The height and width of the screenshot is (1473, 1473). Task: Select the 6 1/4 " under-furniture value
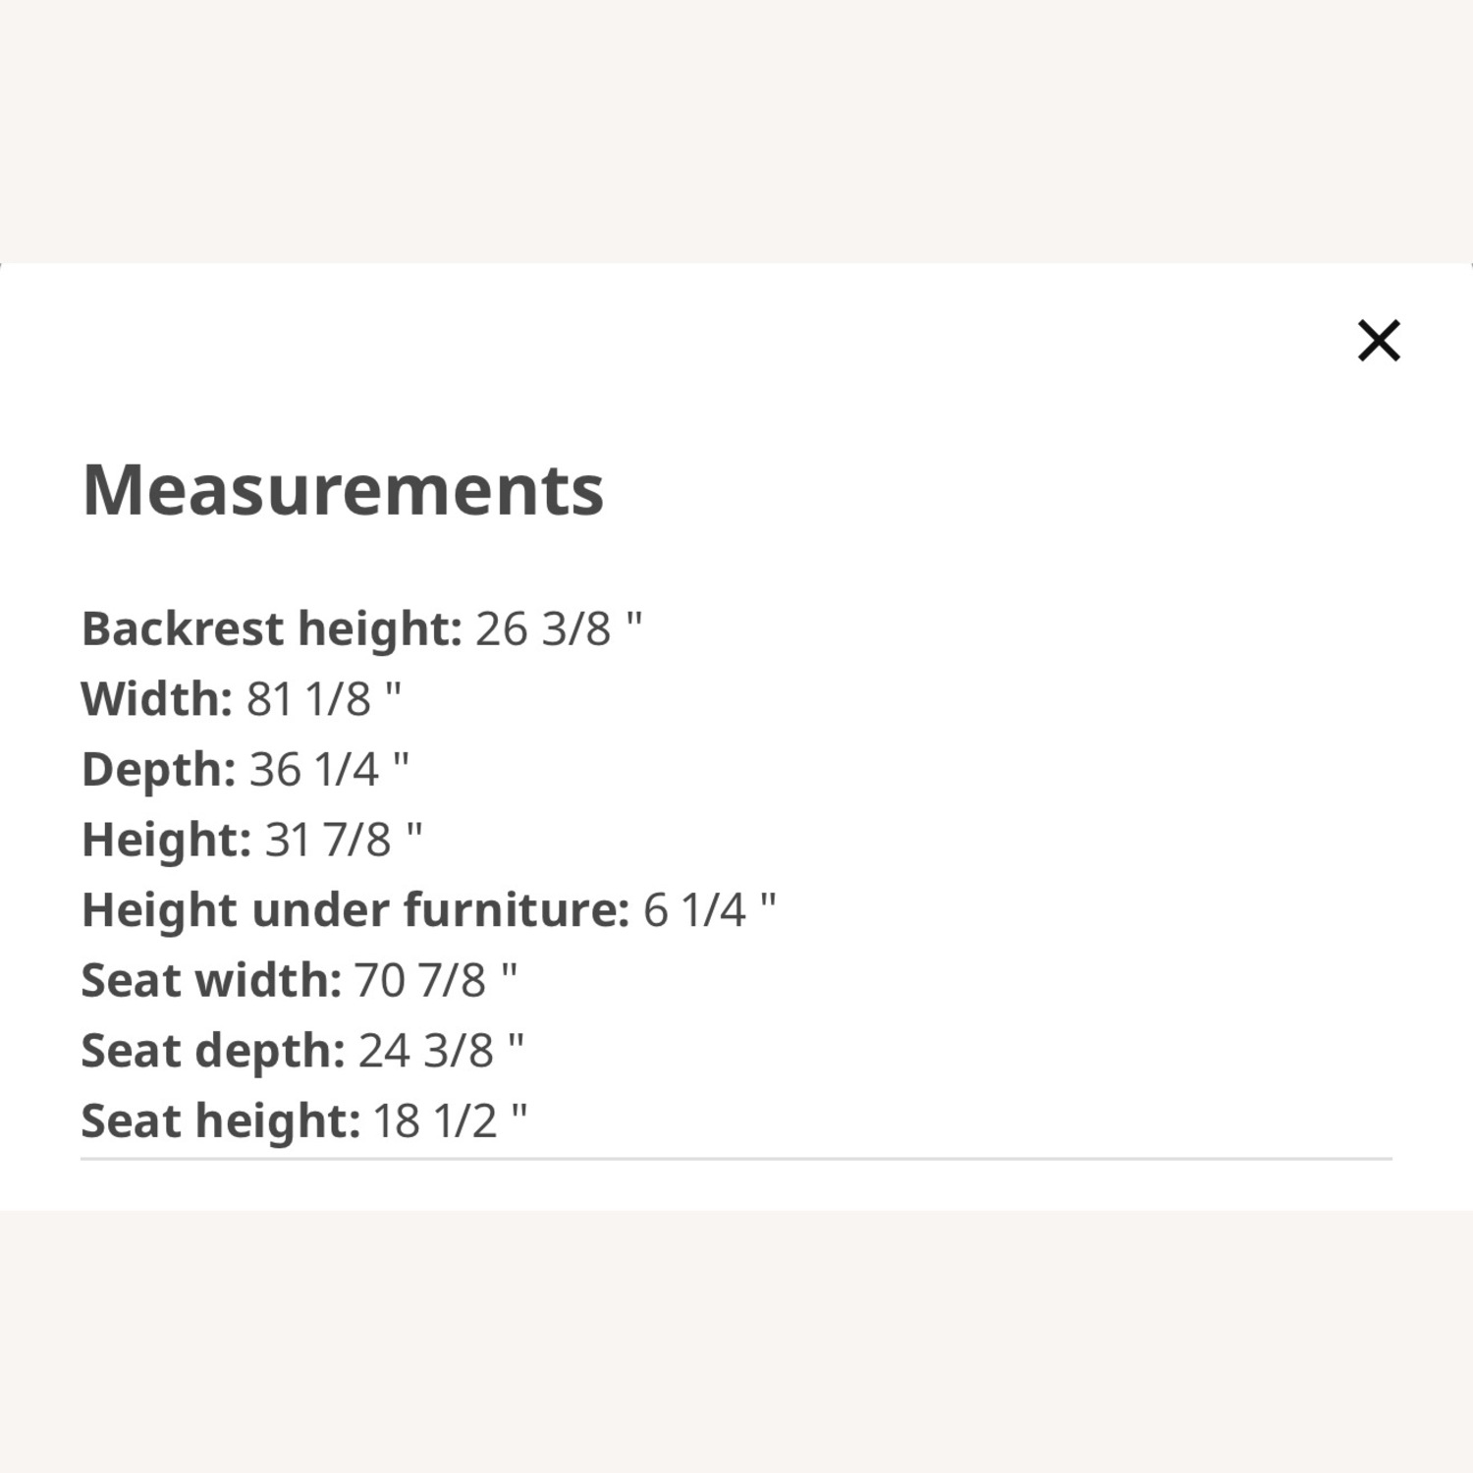(x=709, y=909)
